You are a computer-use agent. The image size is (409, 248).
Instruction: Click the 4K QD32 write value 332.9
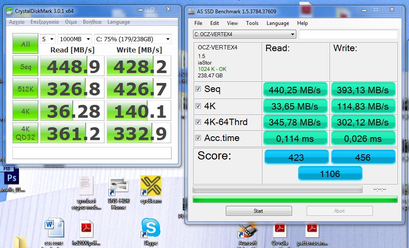coord(139,133)
